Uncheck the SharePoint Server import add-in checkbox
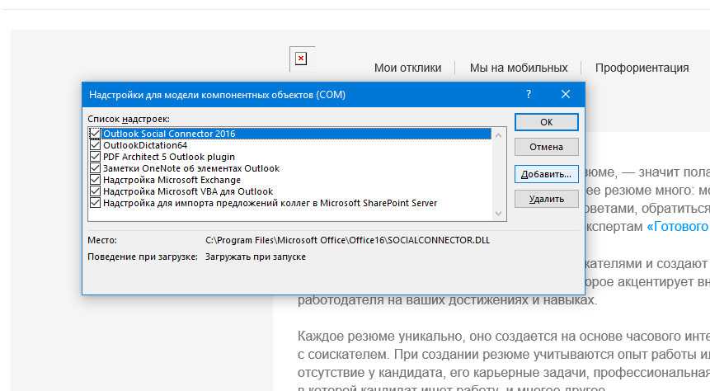710x391 pixels. point(95,203)
